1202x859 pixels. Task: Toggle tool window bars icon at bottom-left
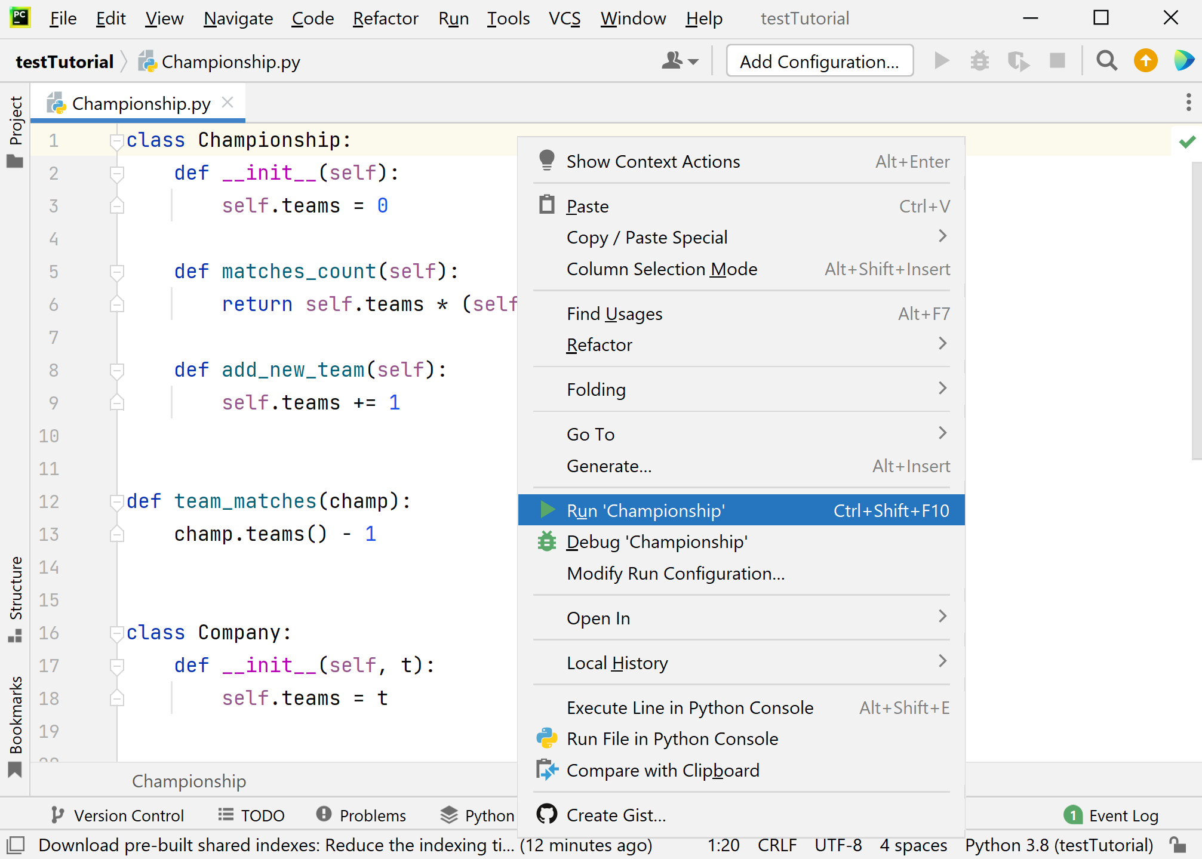(16, 845)
